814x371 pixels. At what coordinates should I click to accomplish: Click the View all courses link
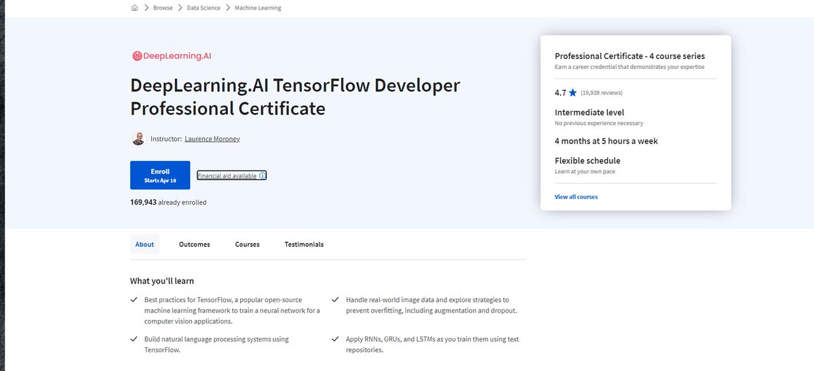tap(576, 197)
